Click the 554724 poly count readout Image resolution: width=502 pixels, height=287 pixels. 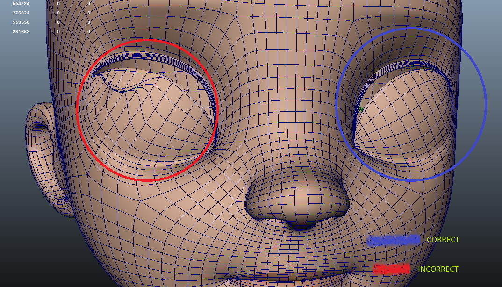pos(21,4)
